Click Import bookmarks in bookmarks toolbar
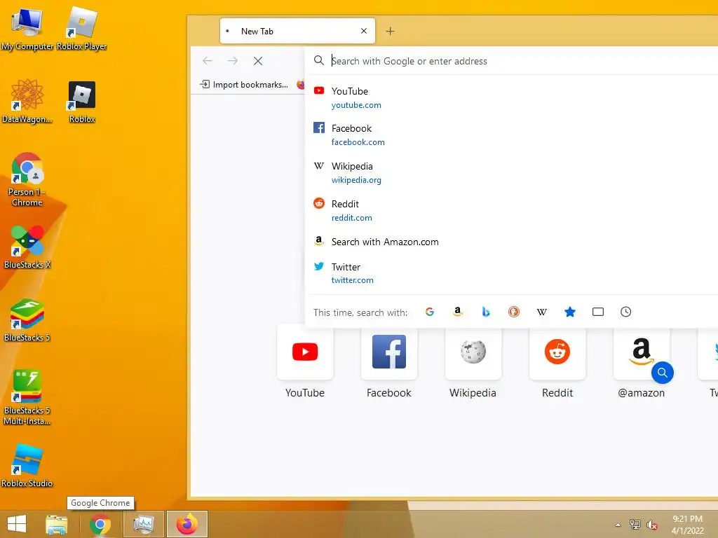The width and height of the screenshot is (718, 538). 245,85
